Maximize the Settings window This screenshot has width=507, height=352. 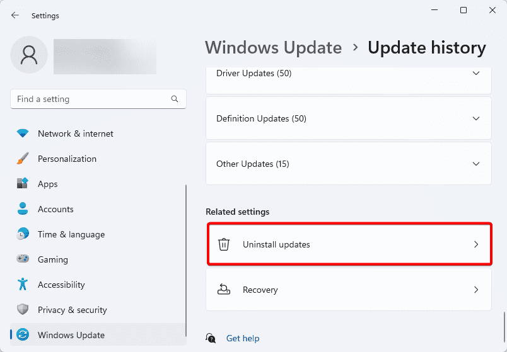coord(463,10)
